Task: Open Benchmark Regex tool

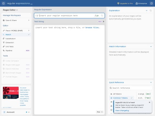Action: 16,73
